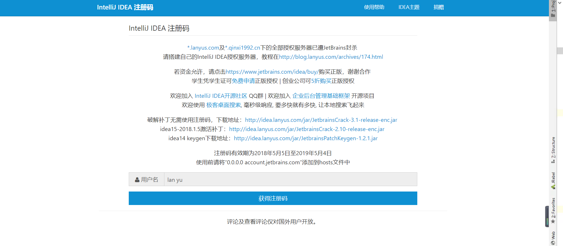Click the 使用帮助 navigation item
Image resolution: width=563 pixels, height=246 pixels.
(374, 7)
